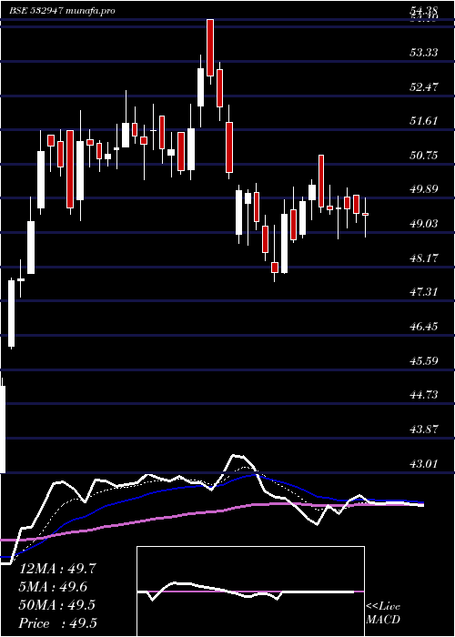The height and width of the screenshot is (637, 455).
Task: Click the 50.75 price axis label
Action: click(424, 156)
